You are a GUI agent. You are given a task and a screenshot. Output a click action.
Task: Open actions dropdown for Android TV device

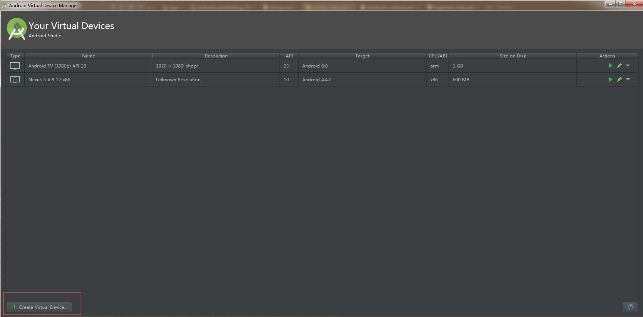(x=628, y=66)
